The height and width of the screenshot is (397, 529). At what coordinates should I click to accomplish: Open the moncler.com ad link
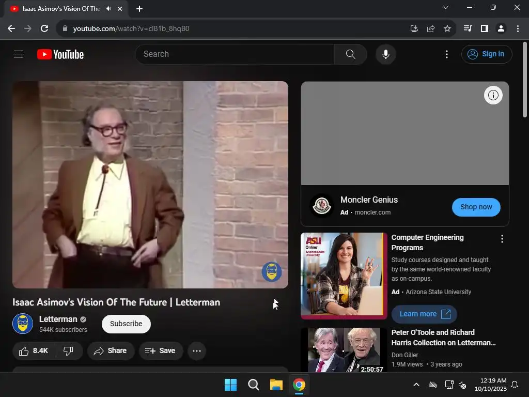[372, 212]
